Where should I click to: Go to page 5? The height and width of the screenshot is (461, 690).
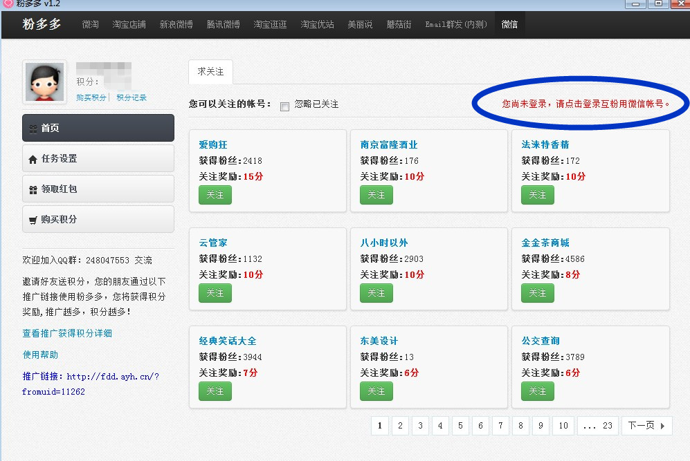click(x=460, y=425)
